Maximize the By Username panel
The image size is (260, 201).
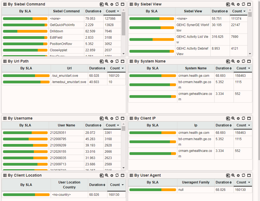click(122, 118)
